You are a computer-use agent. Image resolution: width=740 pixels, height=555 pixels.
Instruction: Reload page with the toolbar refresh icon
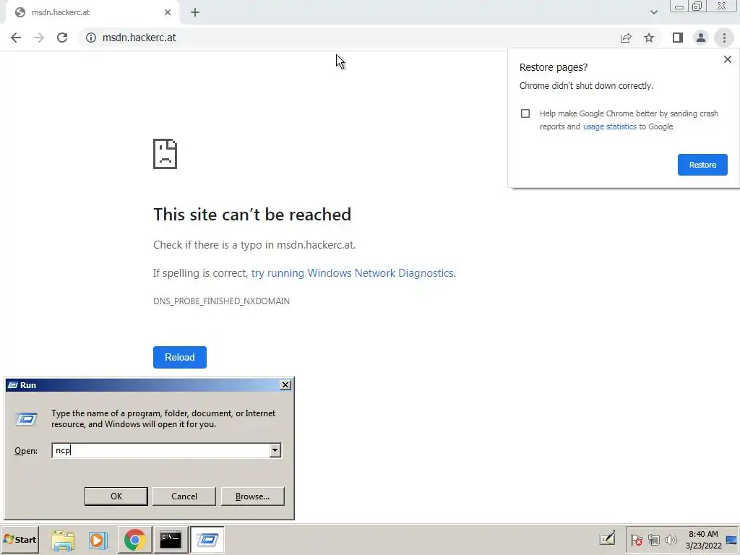click(x=62, y=38)
